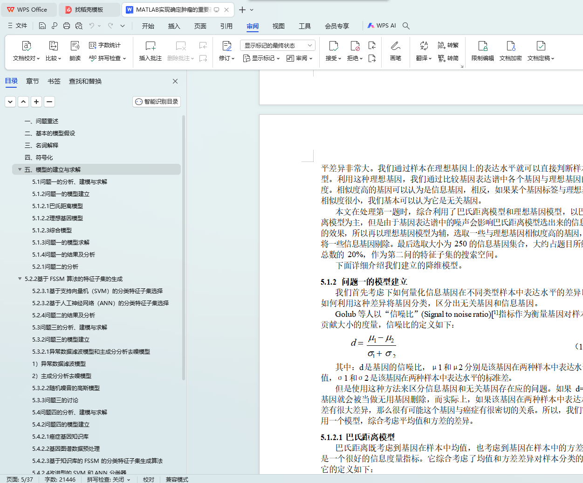The width and height of the screenshot is (583, 483).
Task: Open the 审阅 pane dropdown in ribbon
Action: [x=299, y=58]
